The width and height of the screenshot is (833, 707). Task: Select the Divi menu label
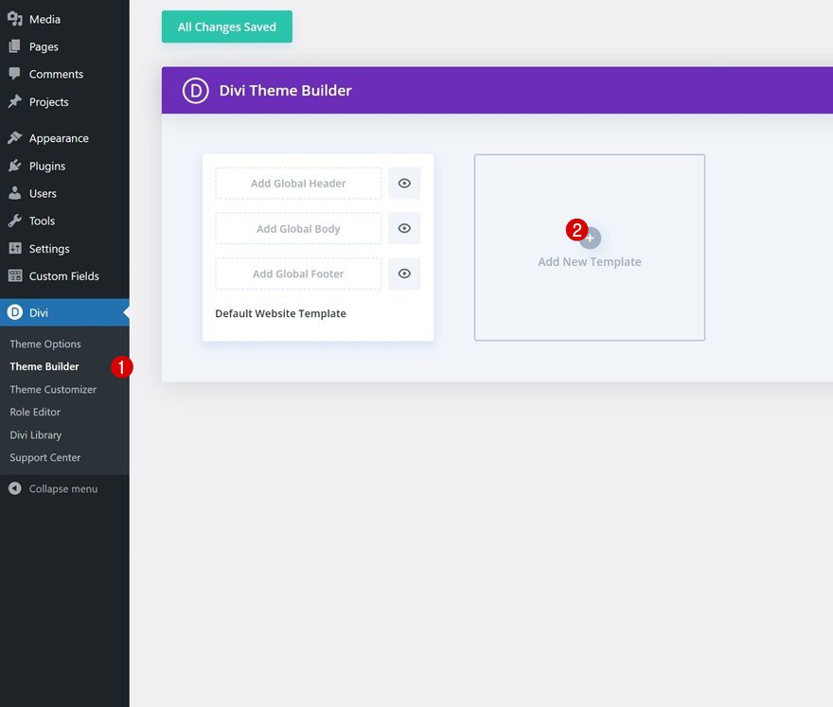38,312
